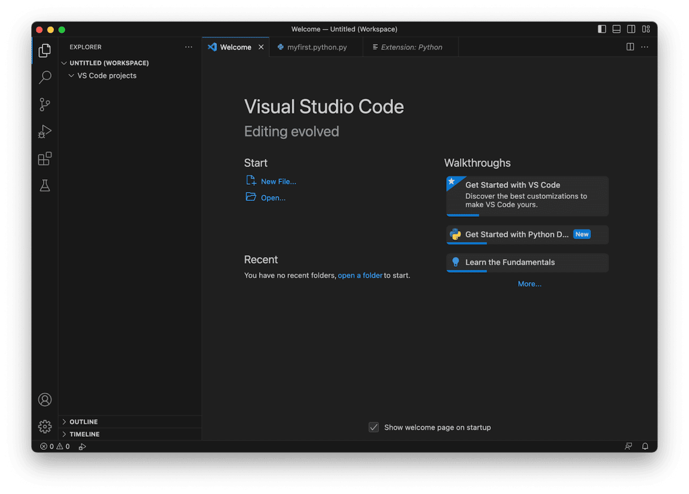Screen dimensions: 689x494
Task: Open the Search view in activity bar
Action: click(x=45, y=78)
